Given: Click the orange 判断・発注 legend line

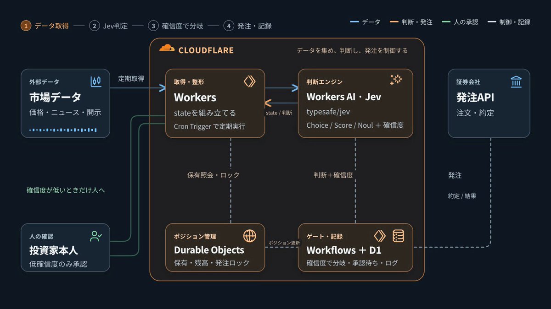Looking at the screenshot, I should click(x=394, y=22).
